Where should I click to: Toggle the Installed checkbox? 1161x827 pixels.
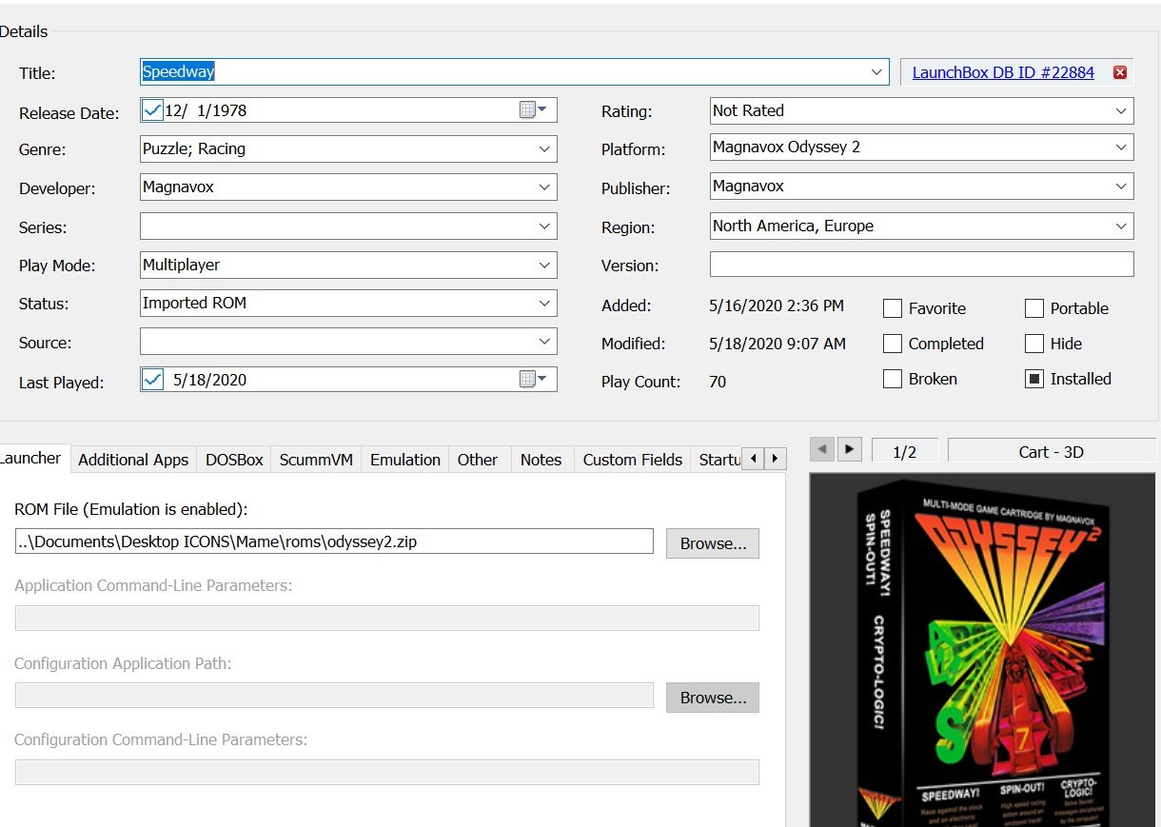coord(1034,379)
